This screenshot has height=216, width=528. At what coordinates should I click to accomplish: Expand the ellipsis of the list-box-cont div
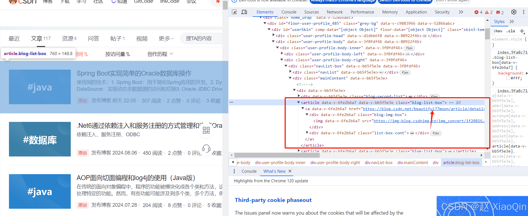[x=412, y=133]
